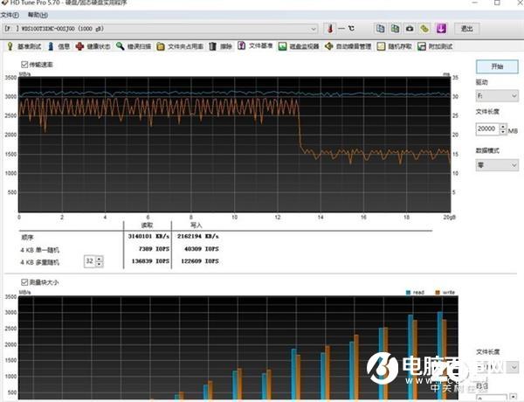The height and width of the screenshot is (402, 524).
Task: Switch to the 健康状态 health tab
Action: pyautogui.click(x=93, y=46)
